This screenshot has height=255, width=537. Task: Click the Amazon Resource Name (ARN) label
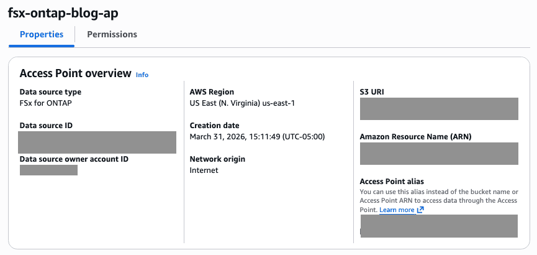click(x=415, y=137)
